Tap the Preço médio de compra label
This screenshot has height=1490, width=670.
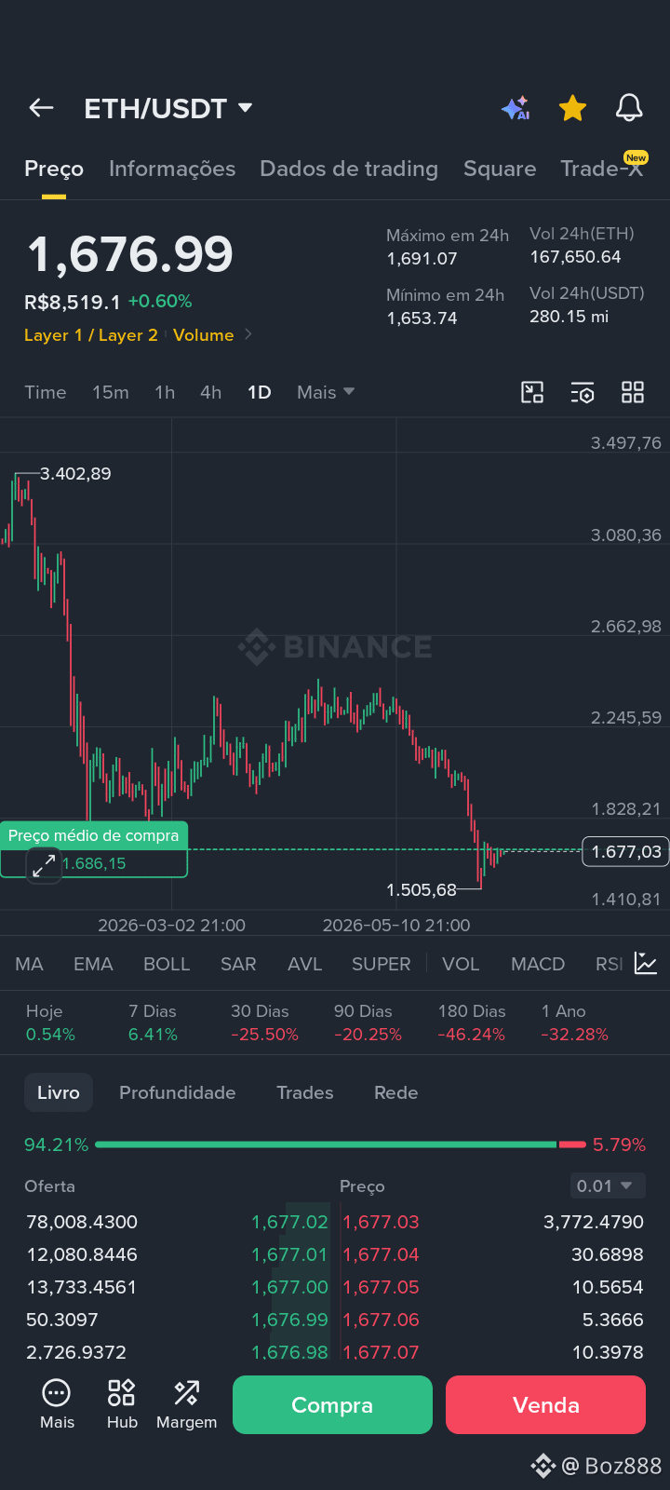(x=94, y=835)
